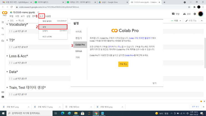The height and width of the screenshot is (116, 206).
Task: Open Chrome from the taskbar
Action: click(96, 113)
